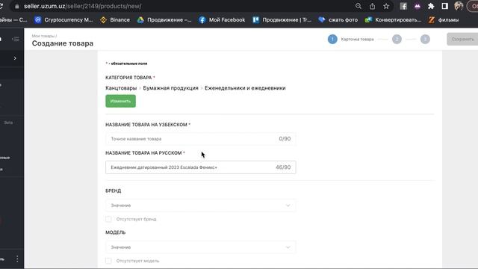The width and height of the screenshot is (478, 269).
Task: Click the Мои товары breadcrumb link
Action: 43,36
